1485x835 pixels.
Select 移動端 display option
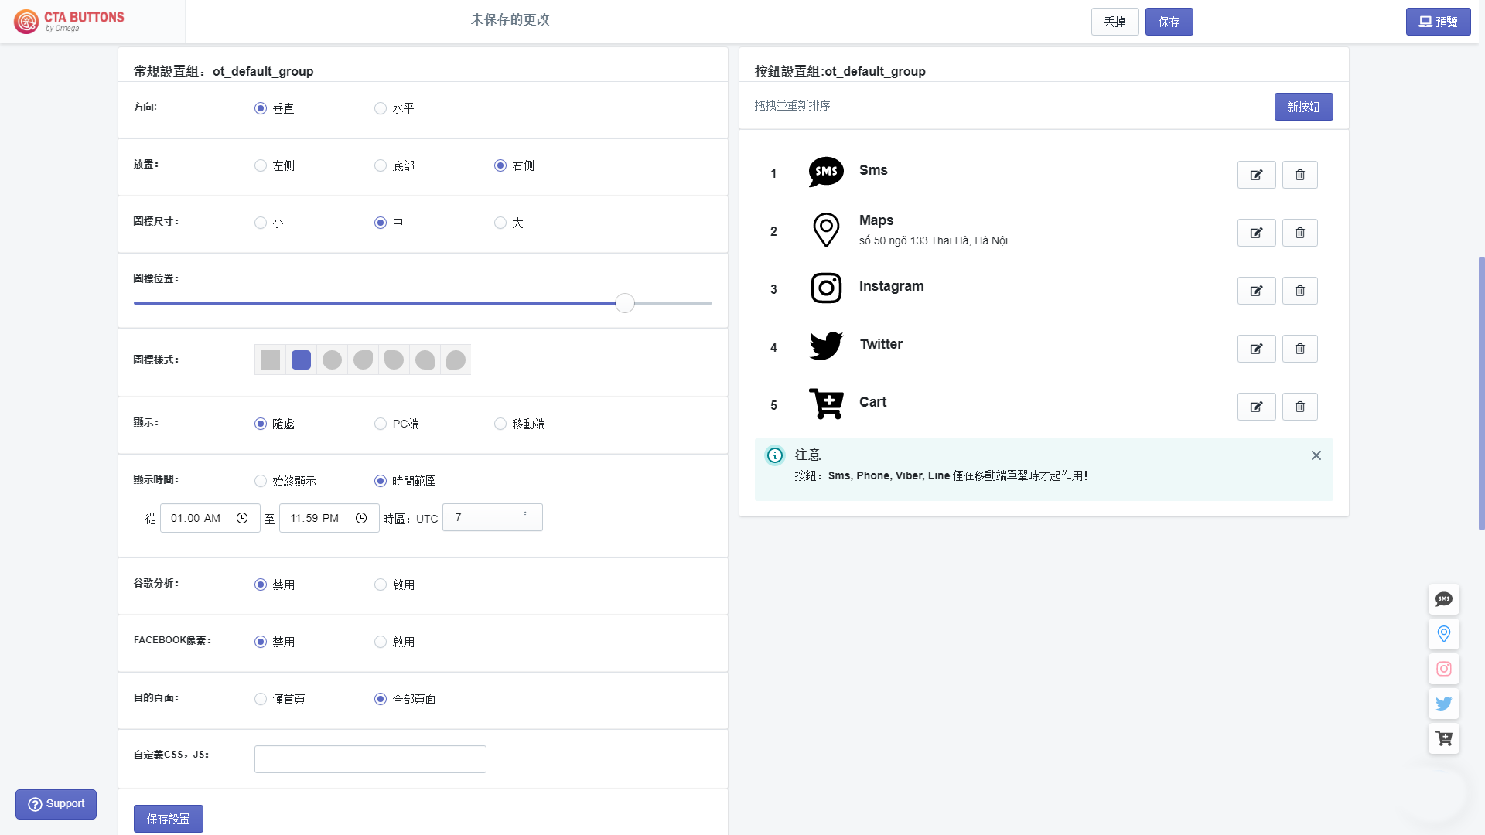(500, 424)
